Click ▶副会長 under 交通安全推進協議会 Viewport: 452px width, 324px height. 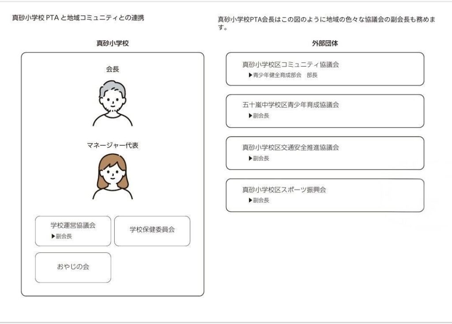[x=259, y=158]
